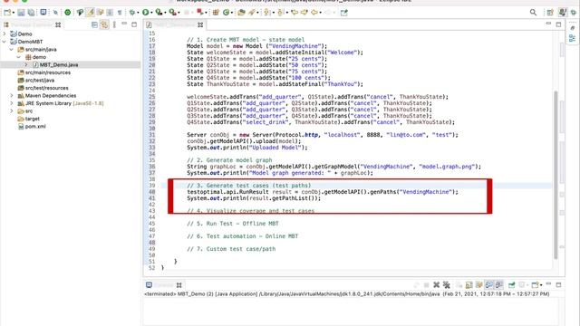Click the toolbar search magnifier icon

point(533,12)
